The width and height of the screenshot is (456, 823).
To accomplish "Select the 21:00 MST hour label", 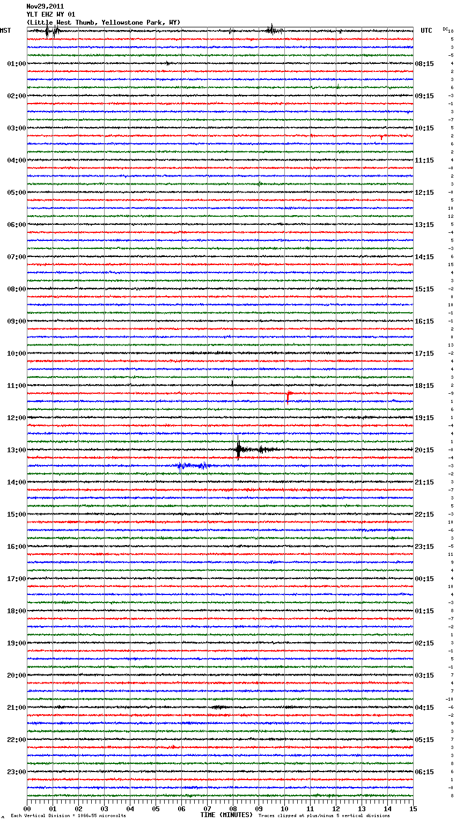I will click(17, 708).
